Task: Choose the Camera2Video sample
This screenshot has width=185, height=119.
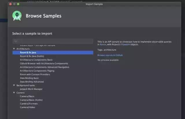Action: click(x=27, y=107)
